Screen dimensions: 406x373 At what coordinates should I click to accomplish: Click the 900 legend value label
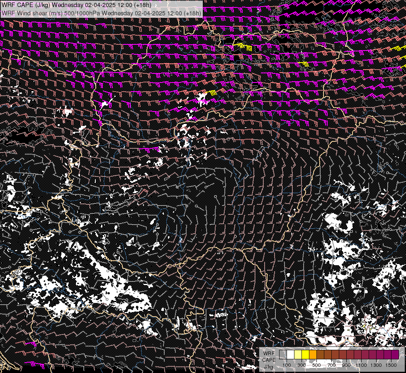click(346, 365)
